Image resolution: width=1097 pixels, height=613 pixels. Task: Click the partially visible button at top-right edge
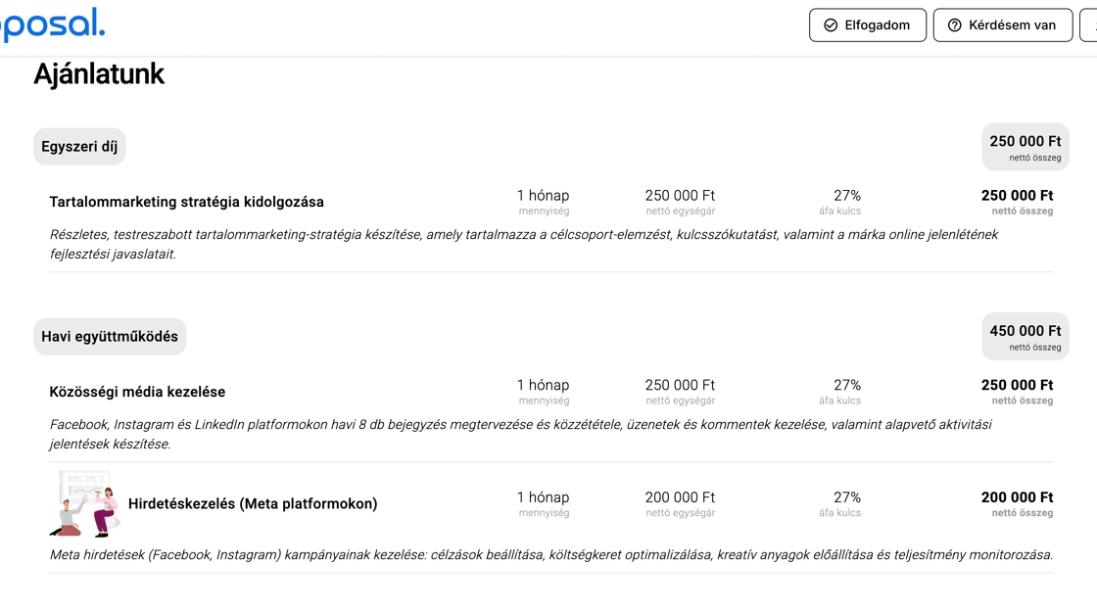(1089, 25)
